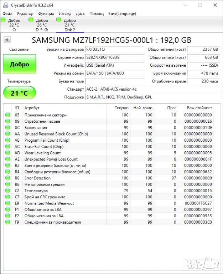The width and height of the screenshot is (223, 274).
Task: Open the Помощ menu
Action: tap(97, 14)
